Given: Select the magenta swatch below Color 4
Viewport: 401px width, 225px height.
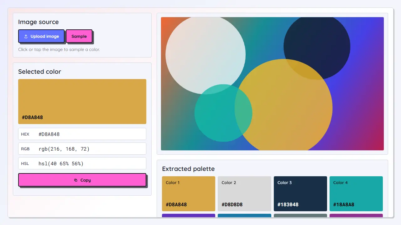Looking at the screenshot, I should (x=356, y=215).
